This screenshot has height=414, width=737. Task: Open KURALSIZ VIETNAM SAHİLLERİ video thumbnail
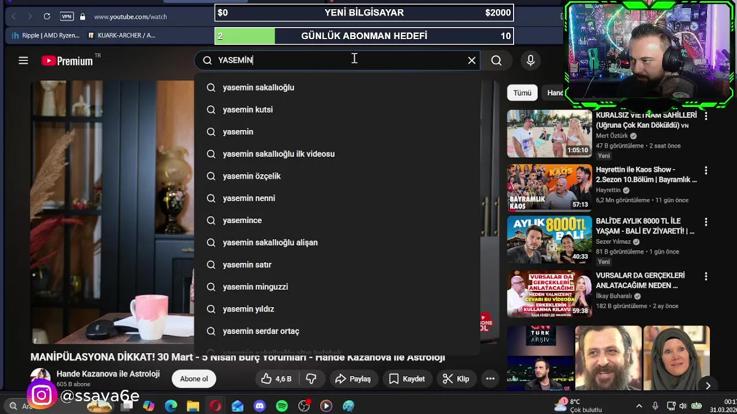[549, 133]
